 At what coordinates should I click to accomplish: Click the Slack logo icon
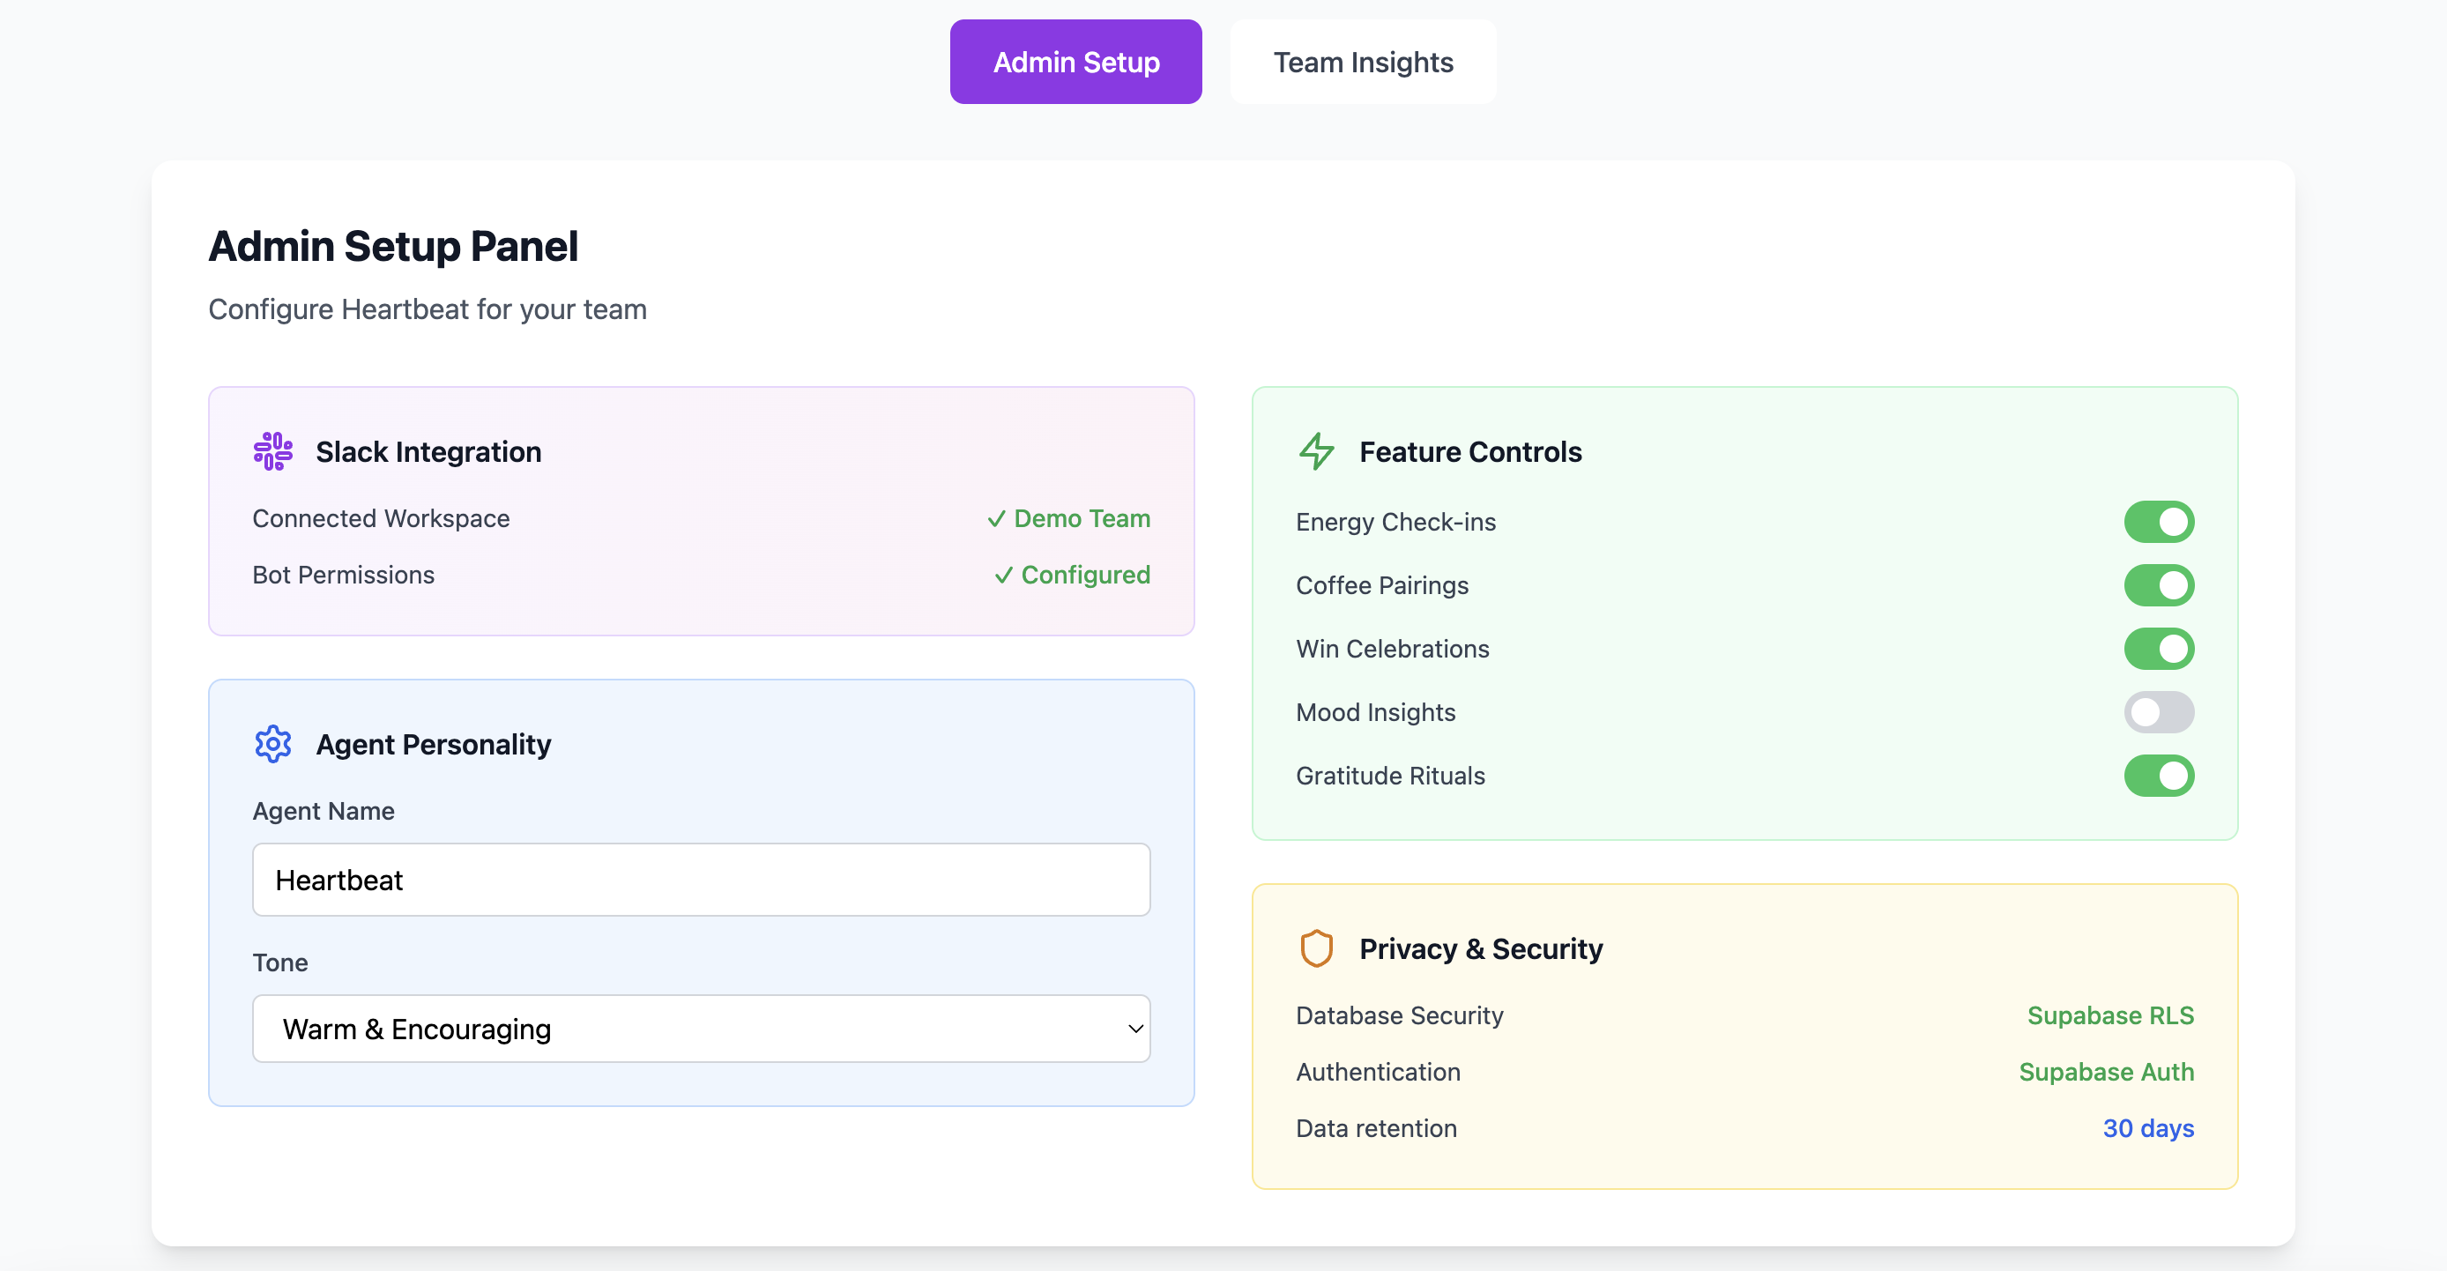click(x=272, y=451)
